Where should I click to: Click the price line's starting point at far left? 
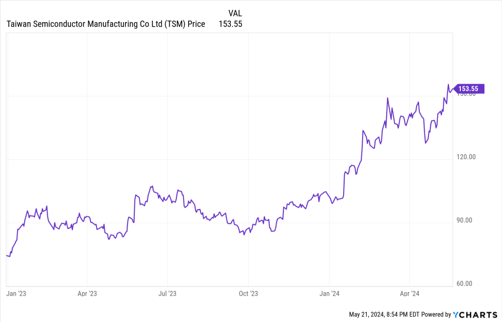coord(6,255)
